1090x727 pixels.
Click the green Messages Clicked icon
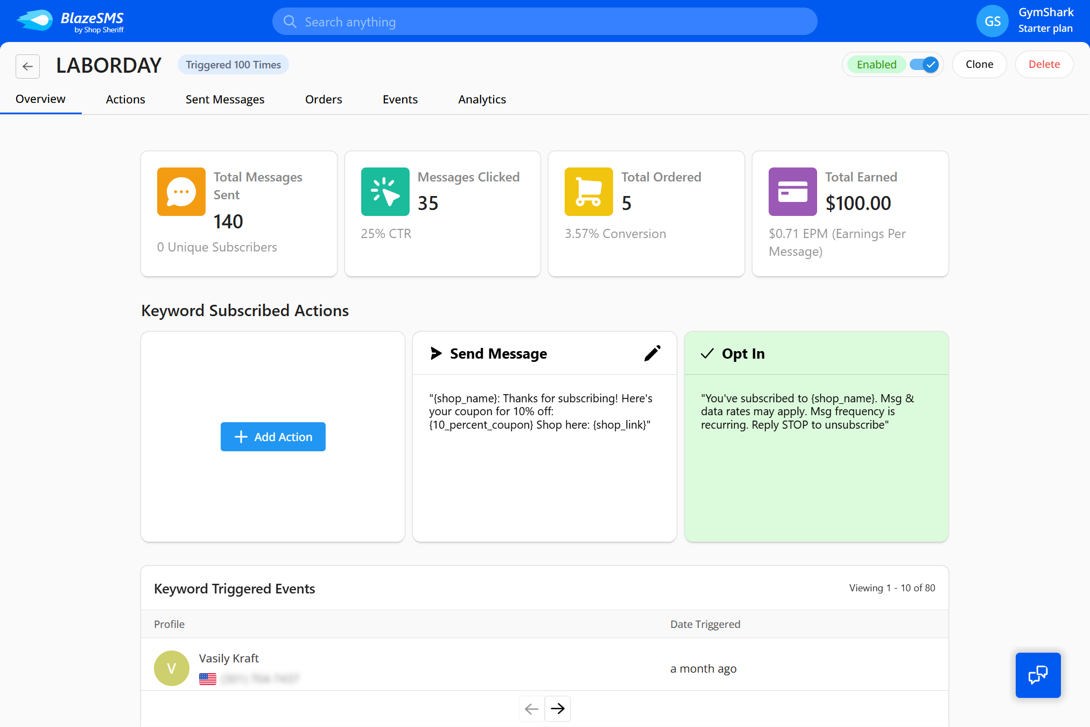pos(385,192)
